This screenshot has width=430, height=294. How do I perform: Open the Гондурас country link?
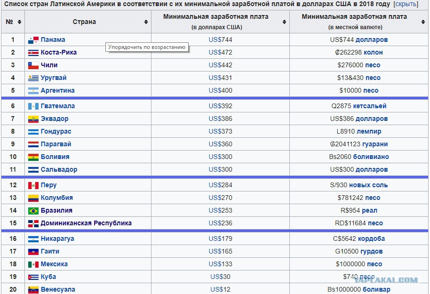click(x=56, y=131)
